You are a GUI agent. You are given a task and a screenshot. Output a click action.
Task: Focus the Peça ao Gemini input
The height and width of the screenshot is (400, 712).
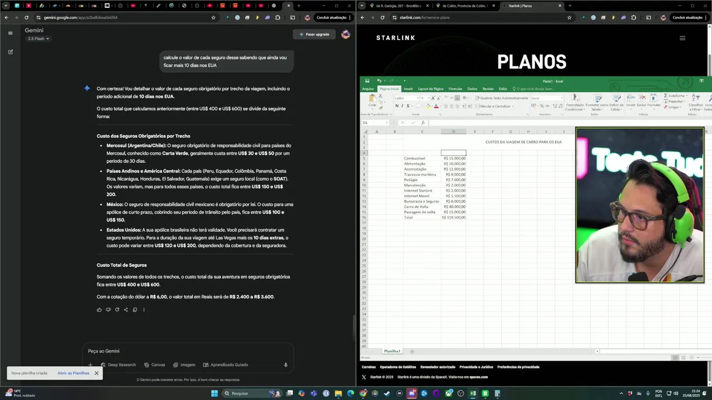click(187, 351)
